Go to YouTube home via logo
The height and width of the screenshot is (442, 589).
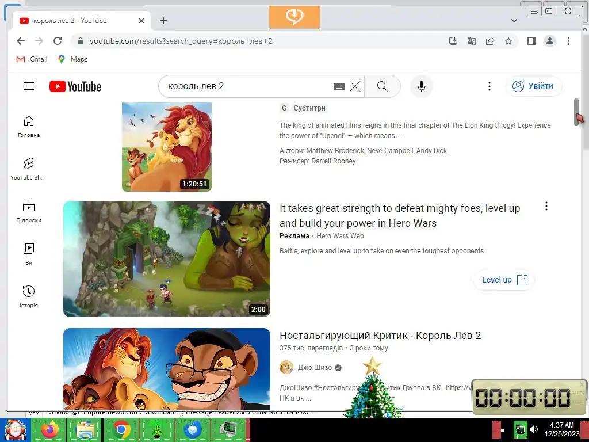(75, 86)
